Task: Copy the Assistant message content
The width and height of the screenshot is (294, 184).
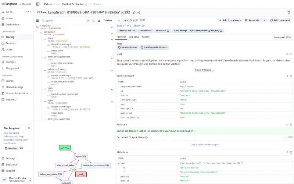Action: click(x=291, y=124)
